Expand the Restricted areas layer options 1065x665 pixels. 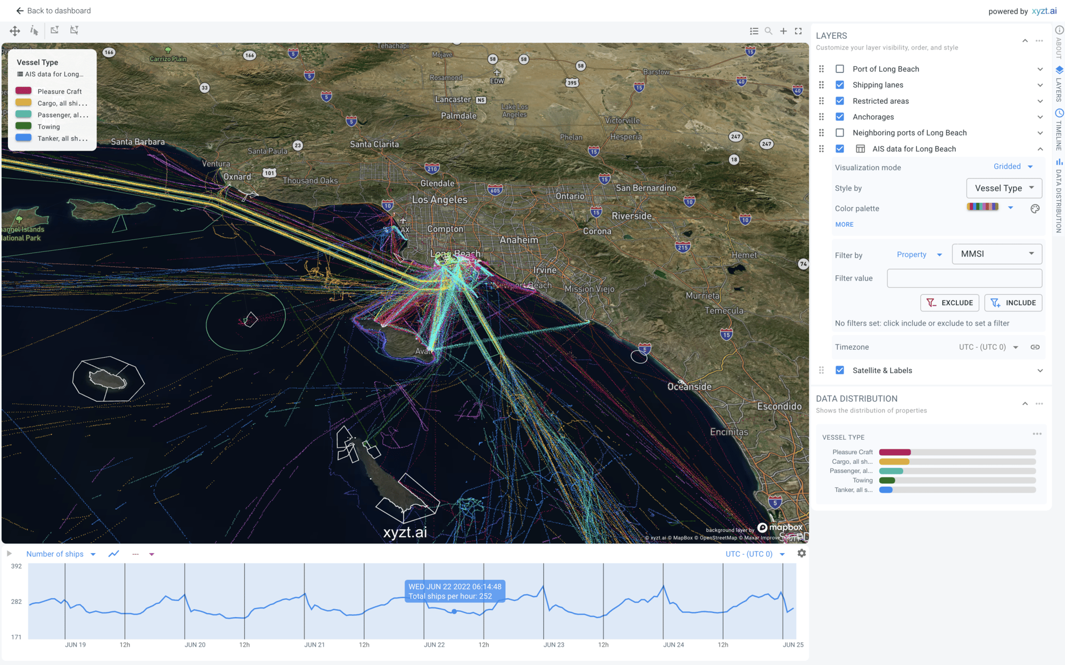pyautogui.click(x=1040, y=101)
